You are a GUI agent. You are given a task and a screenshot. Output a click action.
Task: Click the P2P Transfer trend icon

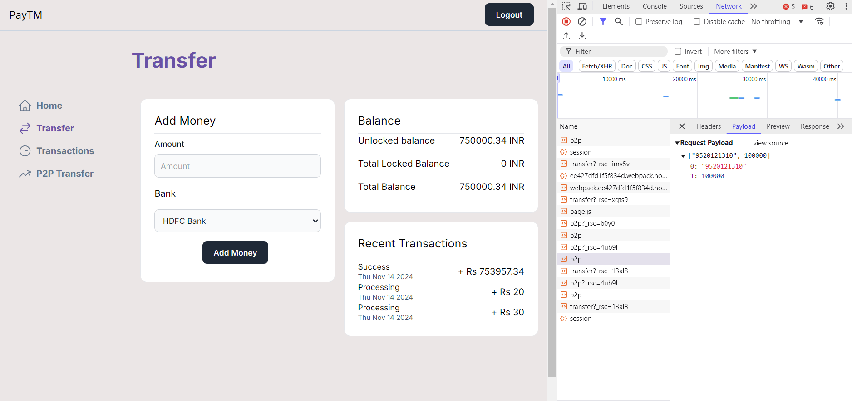click(25, 174)
